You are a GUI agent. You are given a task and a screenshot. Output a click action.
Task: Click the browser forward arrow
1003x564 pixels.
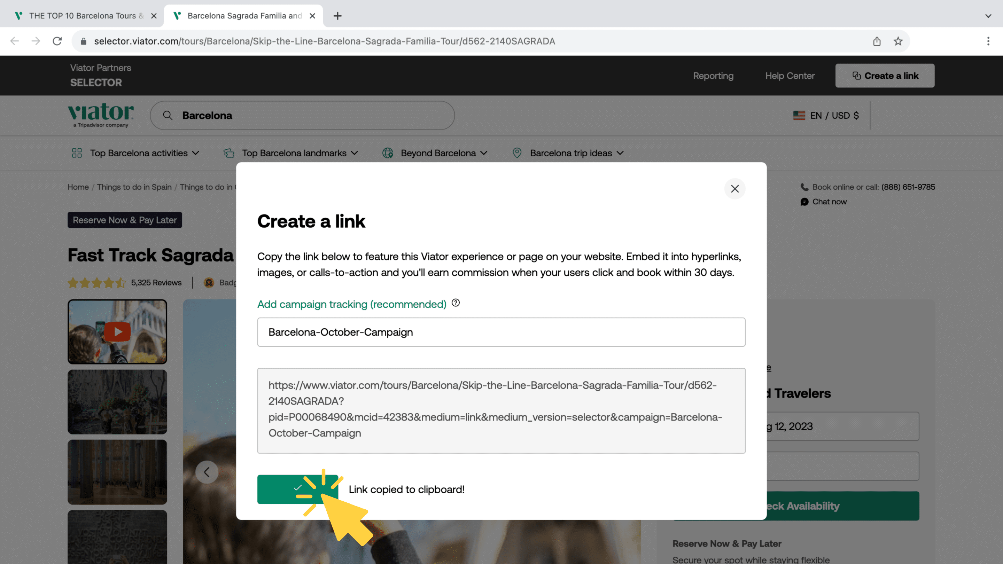coord(36,41)
